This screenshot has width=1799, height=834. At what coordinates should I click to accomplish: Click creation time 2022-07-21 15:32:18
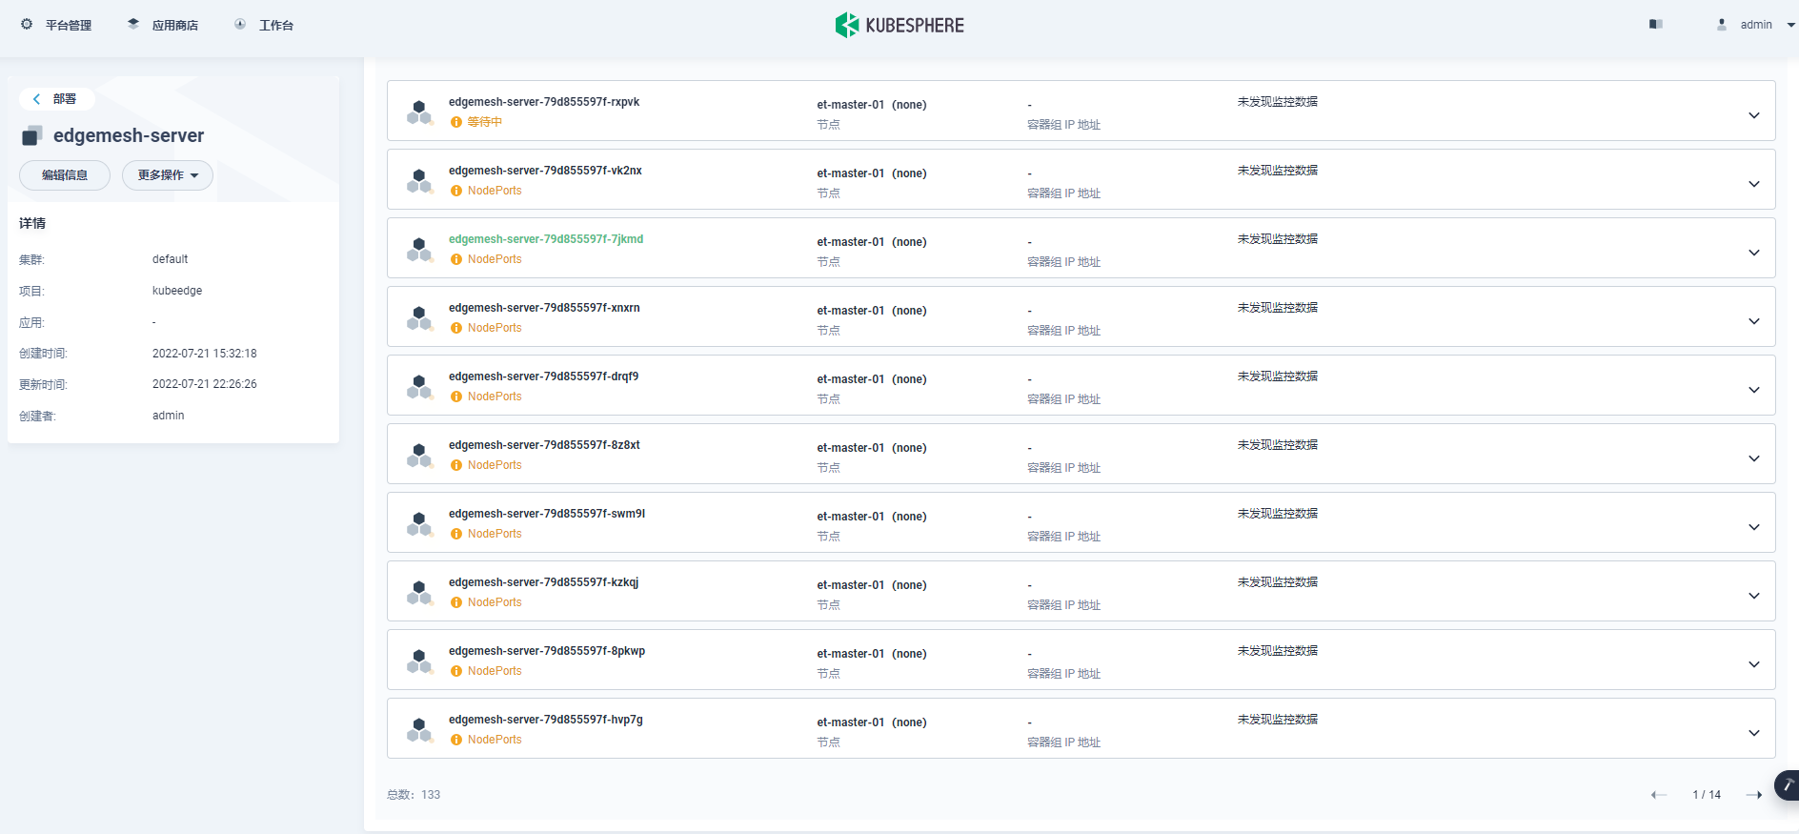(205, 354)
